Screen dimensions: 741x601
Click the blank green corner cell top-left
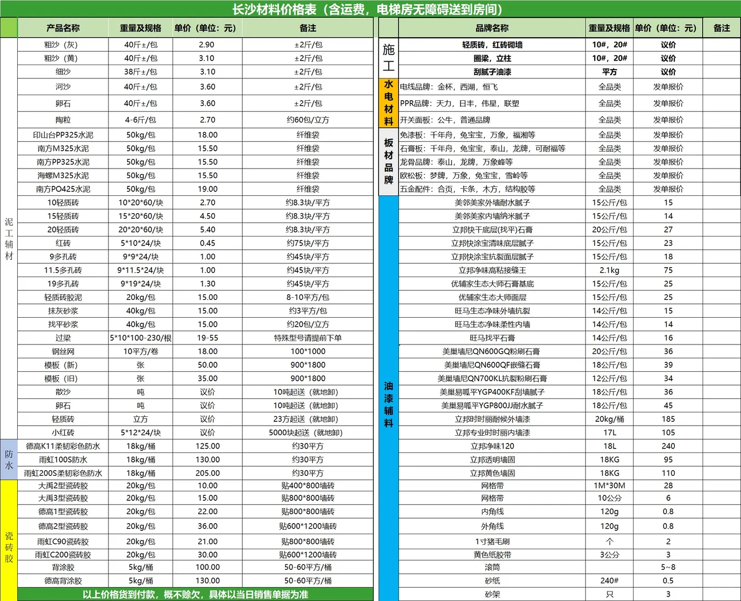click(9, 27)
